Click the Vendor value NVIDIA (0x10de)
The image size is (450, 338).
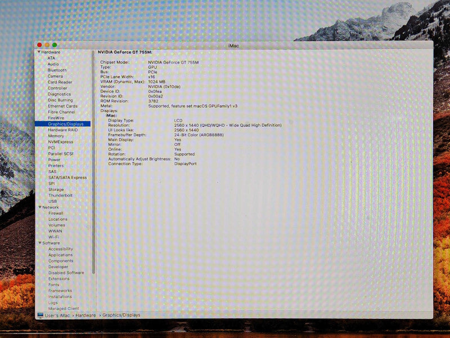[164, 87]
